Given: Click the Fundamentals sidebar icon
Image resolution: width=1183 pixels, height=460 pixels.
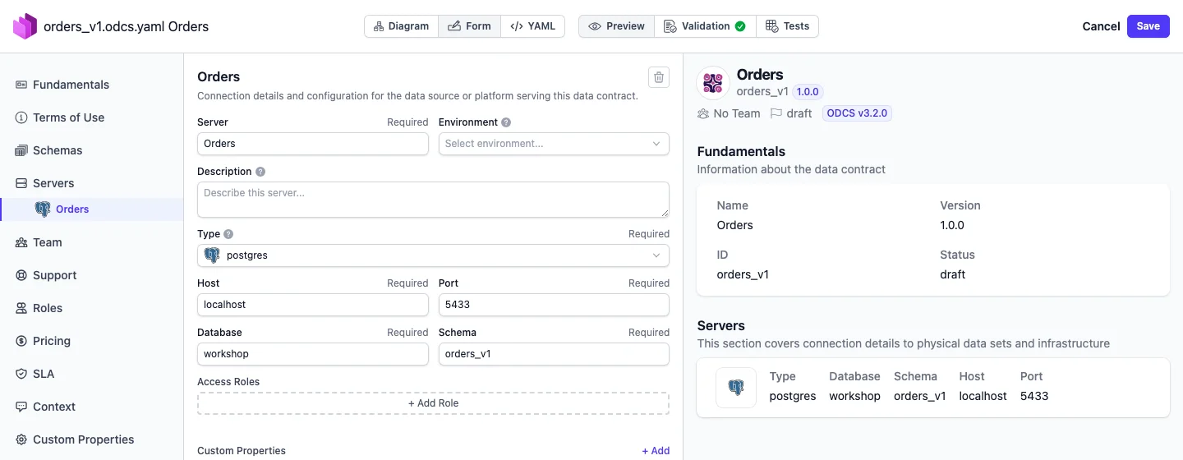Looking at the screenshot, I should (x=21, y=85).
